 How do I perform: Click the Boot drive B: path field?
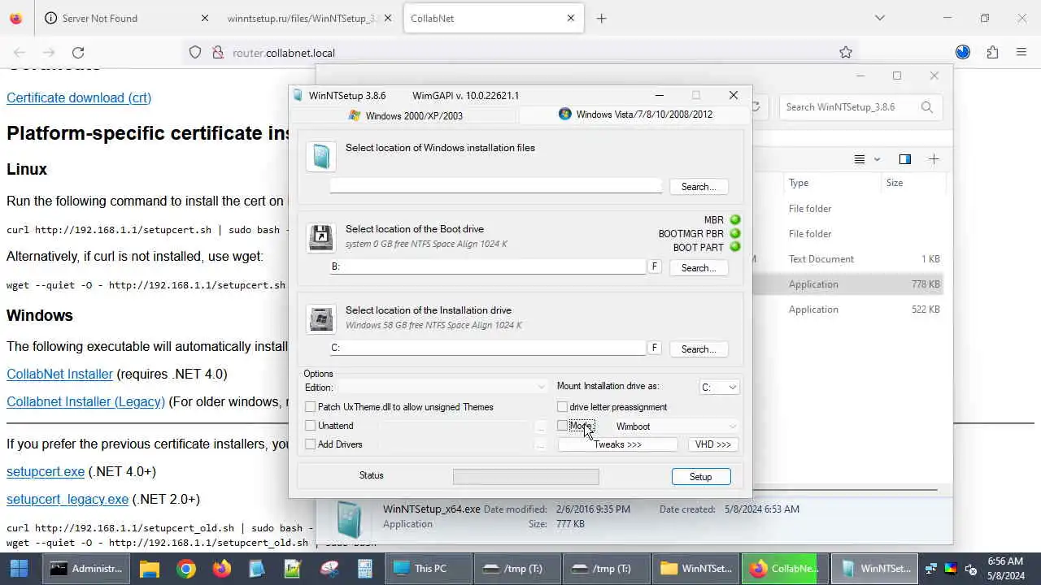coord(488,266)
